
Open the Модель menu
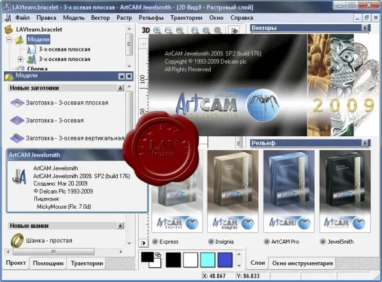coord(74,18)
